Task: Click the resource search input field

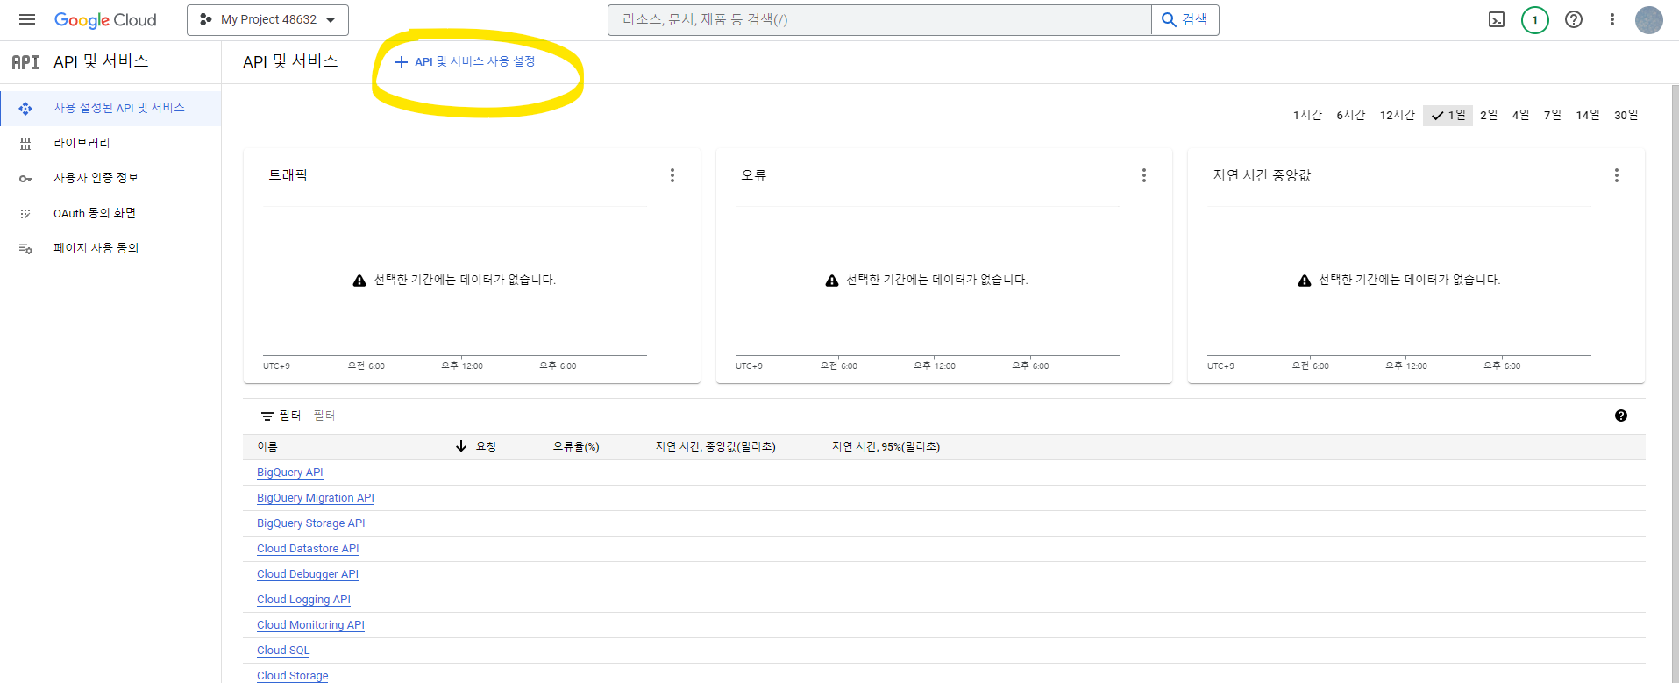Action: point(879,19)
